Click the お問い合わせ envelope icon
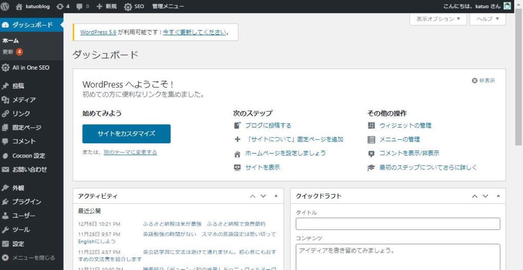This screenshot has height=270, width=523. point(5,169)
